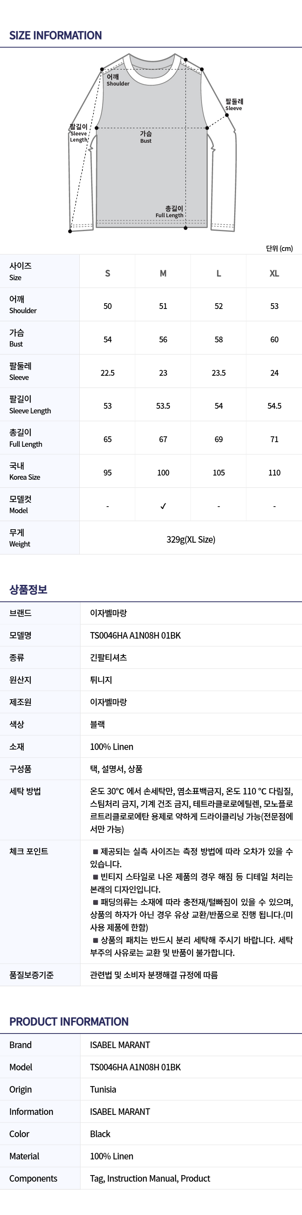Click ISABEL MARANT in the Brand row

[x=120, y=1045]
